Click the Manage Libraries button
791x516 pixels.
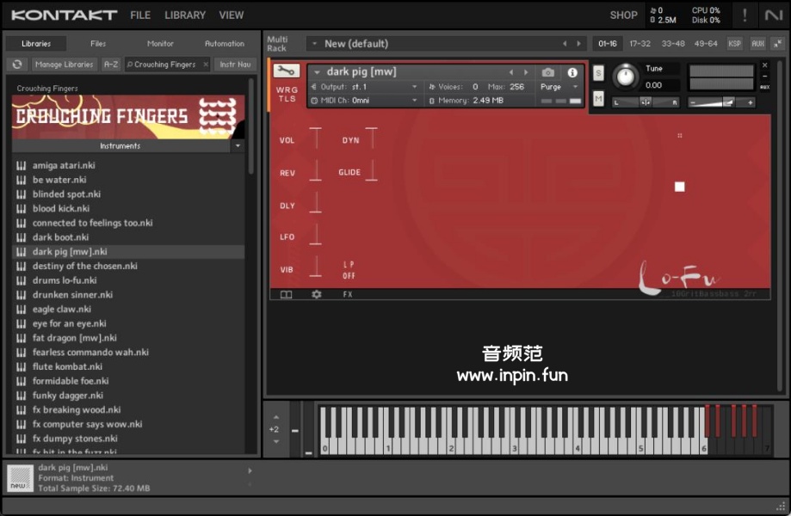[65, 64]
